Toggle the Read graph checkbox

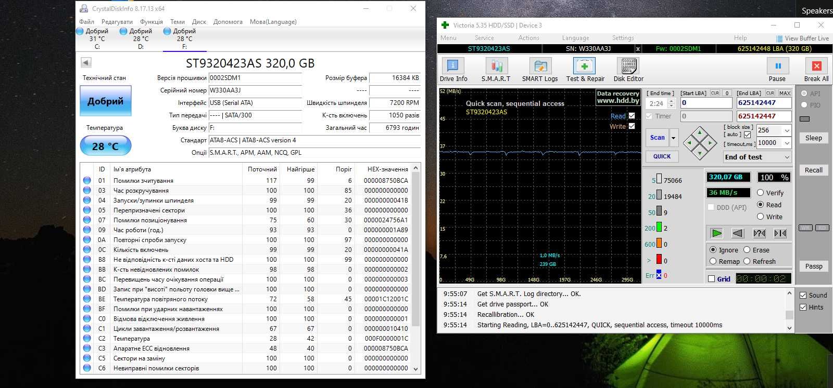pyautogui.click(x=632, y=116)
